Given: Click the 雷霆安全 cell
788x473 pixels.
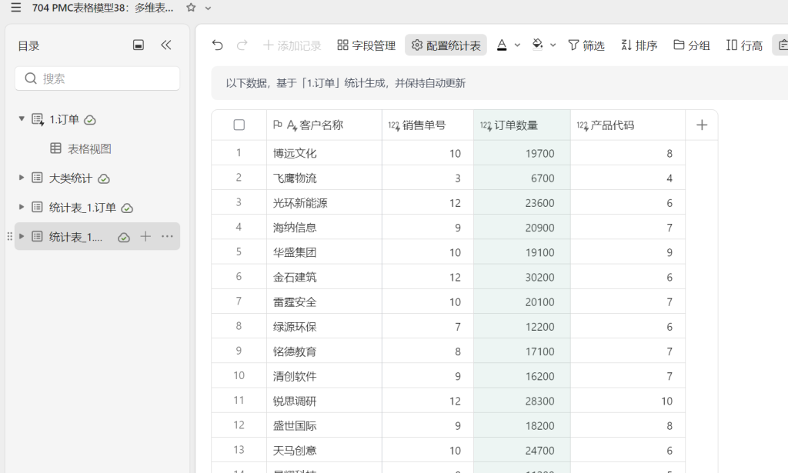Looking at the screenshot, I should coord(324,301).
